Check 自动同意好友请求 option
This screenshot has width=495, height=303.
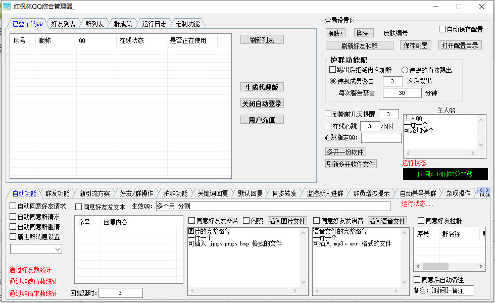click(13, 206)
